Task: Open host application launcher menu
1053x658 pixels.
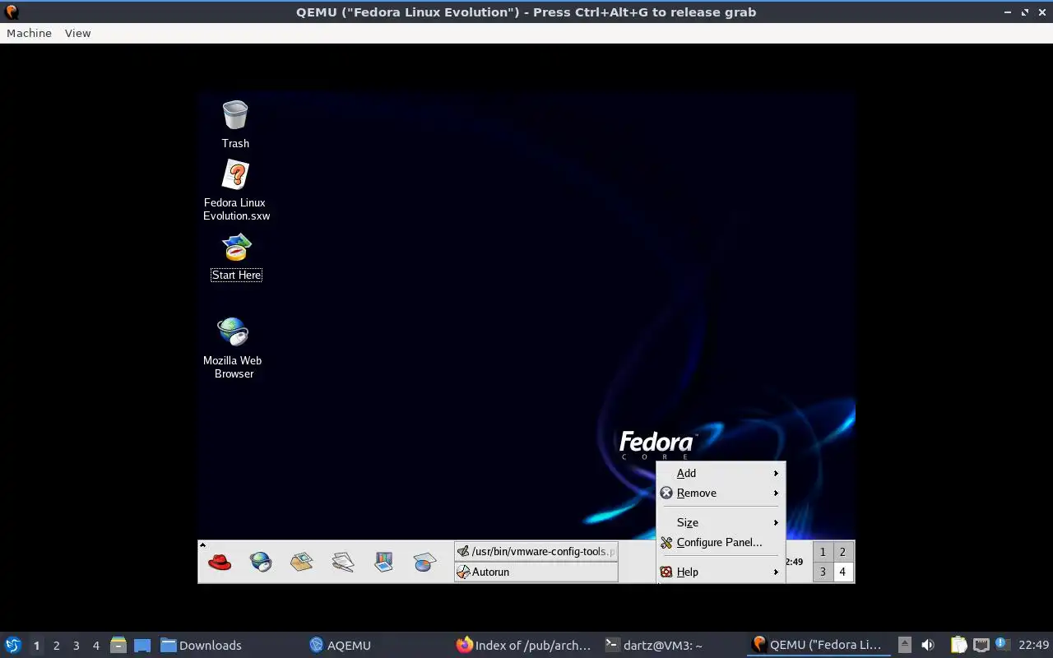Action: click(12, 645)
